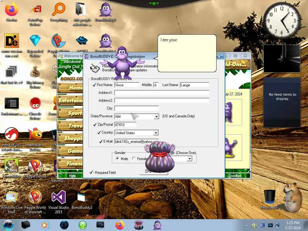The width and height of the screenshot is (308, 231).
Task: Click the Zip/Postal field
Action: [125, 125]
